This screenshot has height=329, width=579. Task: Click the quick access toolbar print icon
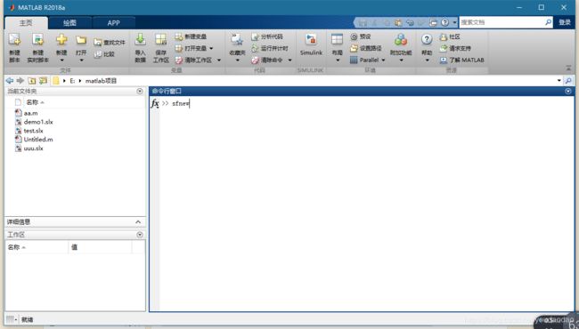(433, 23)
